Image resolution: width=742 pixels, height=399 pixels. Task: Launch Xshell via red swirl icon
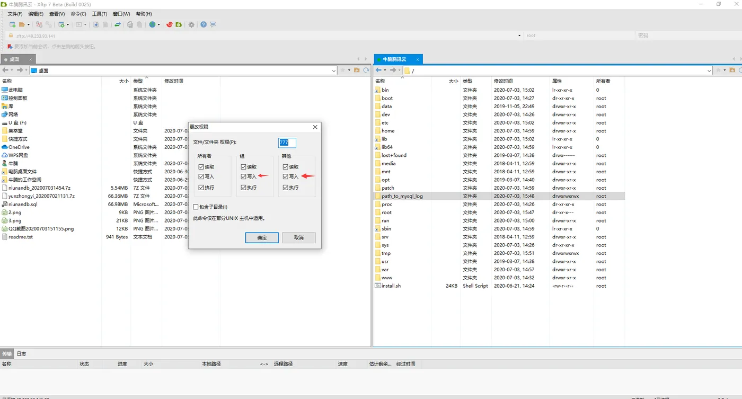(170, 24)
